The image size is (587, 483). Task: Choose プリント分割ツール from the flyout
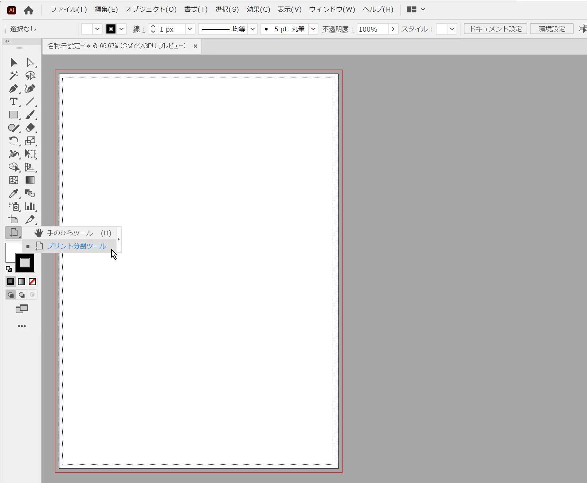coord(70,246)
